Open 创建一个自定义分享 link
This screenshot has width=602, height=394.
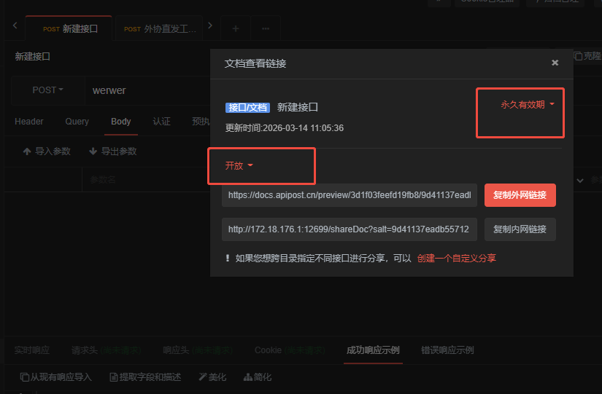click(x=457, y=259)
